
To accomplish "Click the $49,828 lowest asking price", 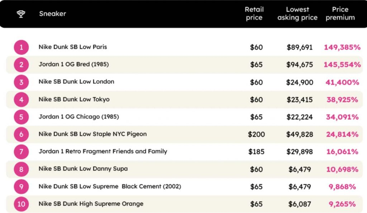I will tap(300, 134).
